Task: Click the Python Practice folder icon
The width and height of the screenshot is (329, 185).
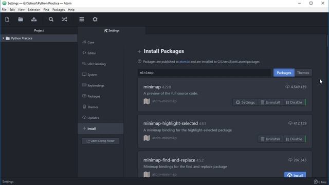Action: pos(8,39)
